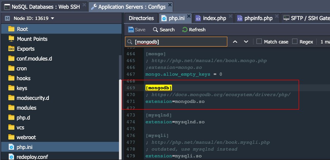Enable the Match case checkbox
This screenshot has height=160, width=330.
pyautogui.click(x=259, y=42)
